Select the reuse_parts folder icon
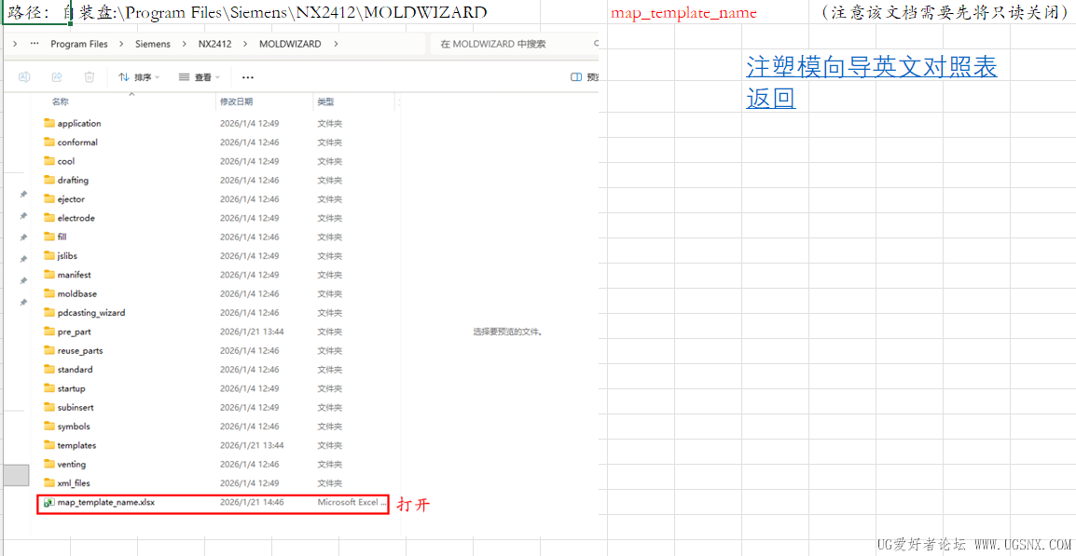1076x556 pixels. coord(48,350)
